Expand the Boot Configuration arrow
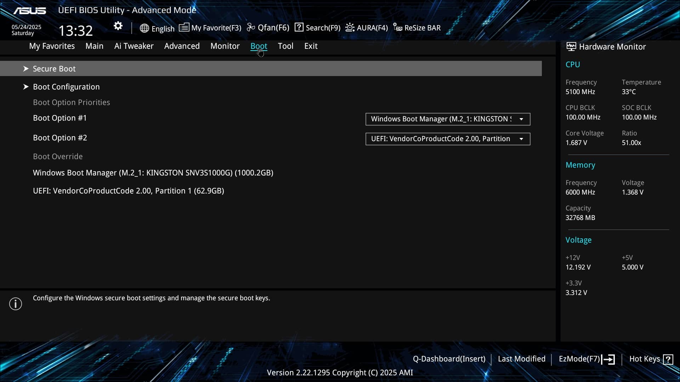680x382 pixels. point(25,87)
